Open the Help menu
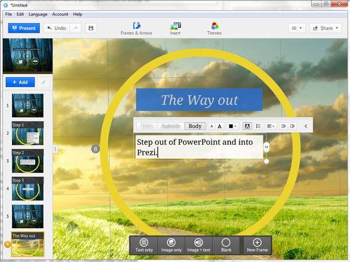This screenshot has width=350, height=262. point(77,14)
